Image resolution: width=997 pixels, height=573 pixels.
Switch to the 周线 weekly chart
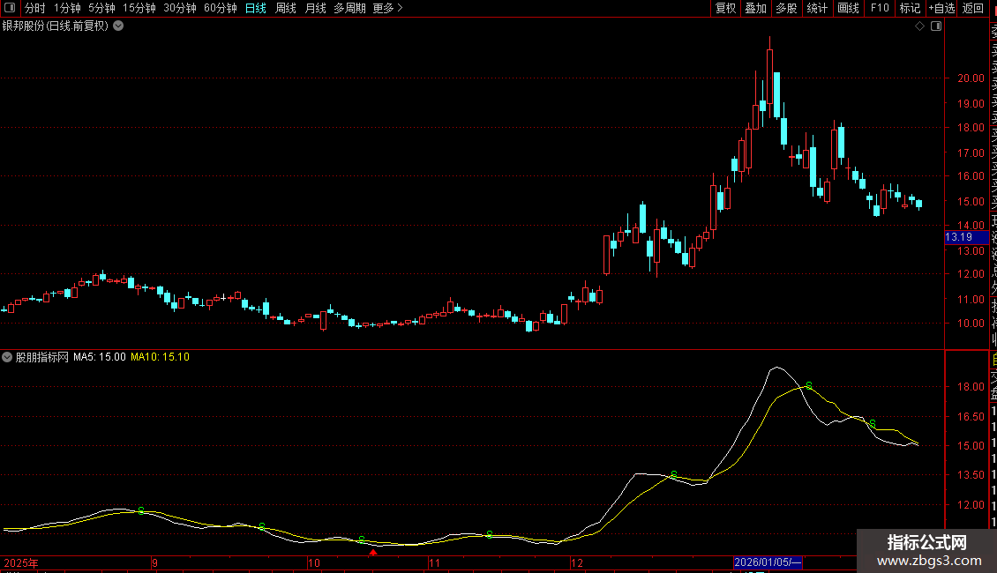click(x=286, y=8)
